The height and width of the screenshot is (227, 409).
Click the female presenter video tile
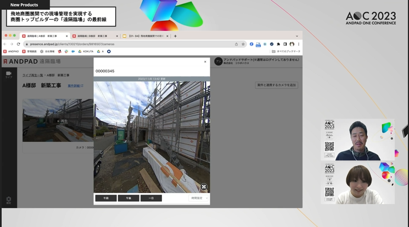coord(357,183)
